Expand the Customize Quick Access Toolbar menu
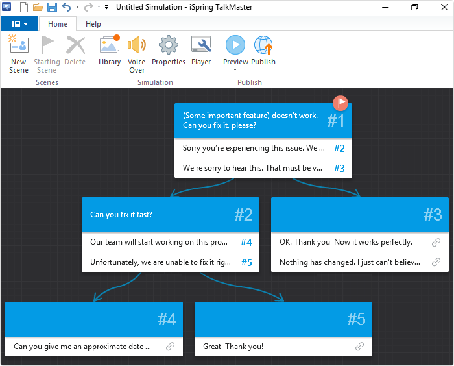This screenshot has height=366, width=454. pyautogui.click(x=106, y=7)
